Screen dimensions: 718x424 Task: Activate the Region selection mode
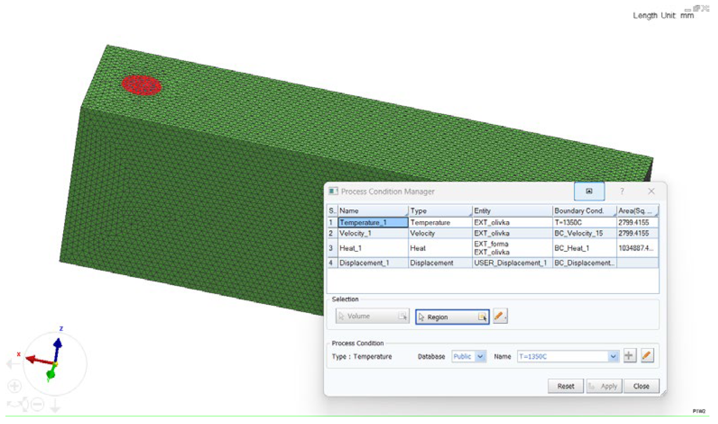(x=452, y=317)
